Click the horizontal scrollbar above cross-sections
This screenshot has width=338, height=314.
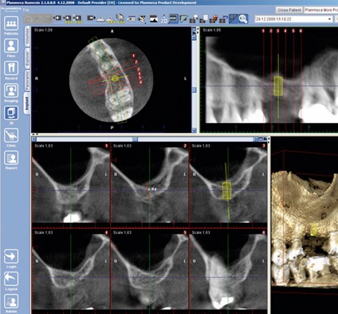135,139
